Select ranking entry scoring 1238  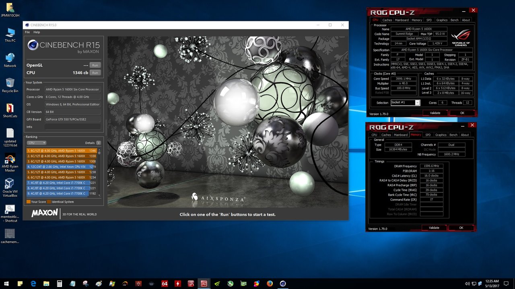62,172
